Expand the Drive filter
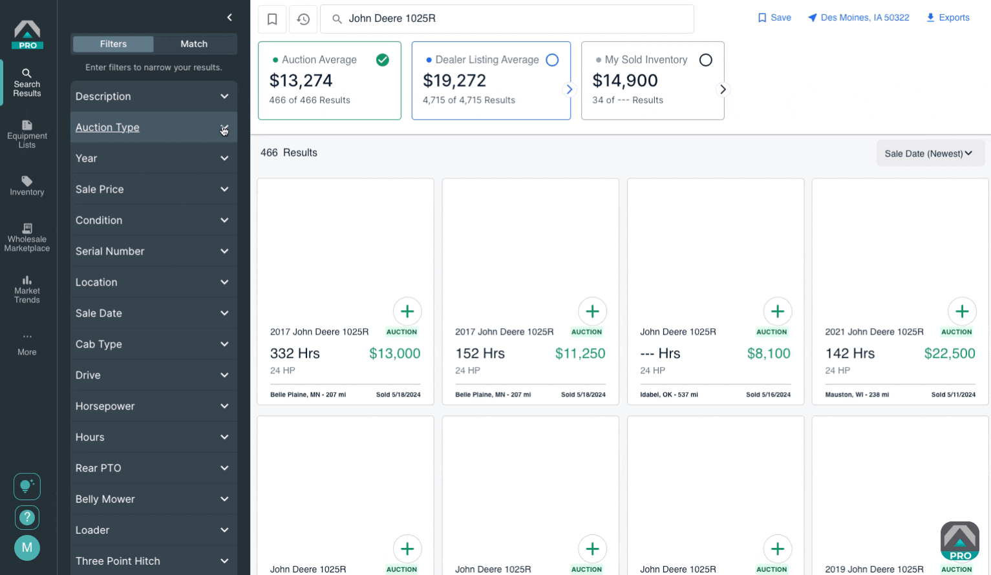This screenshot has width=991, height=575. (153, 375)
